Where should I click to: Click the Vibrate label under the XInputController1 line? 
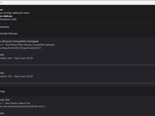click(x=2, y=55)
